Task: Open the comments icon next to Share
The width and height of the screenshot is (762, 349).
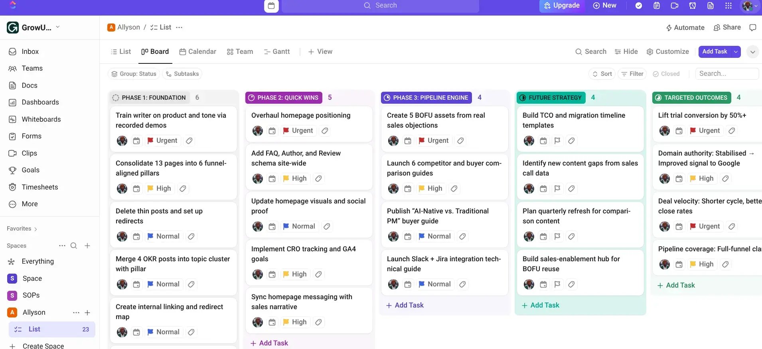Action: 753,28
